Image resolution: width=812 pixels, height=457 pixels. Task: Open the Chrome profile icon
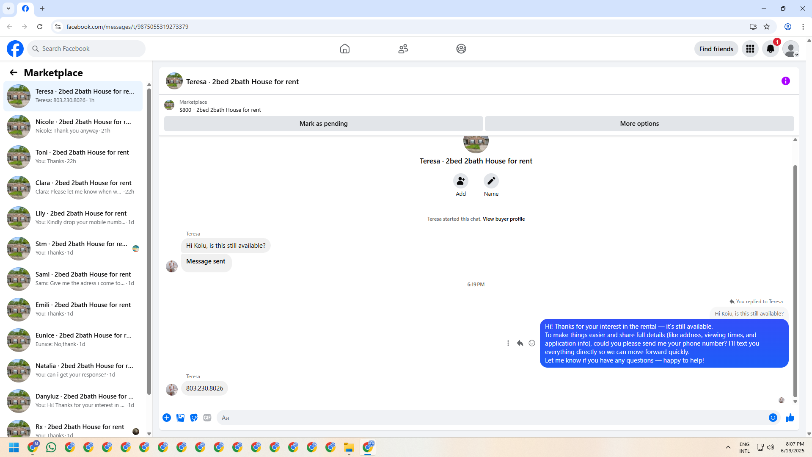pyautogui.click(x=788, y=27)
